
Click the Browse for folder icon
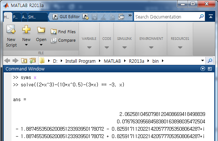click(33, 61)
